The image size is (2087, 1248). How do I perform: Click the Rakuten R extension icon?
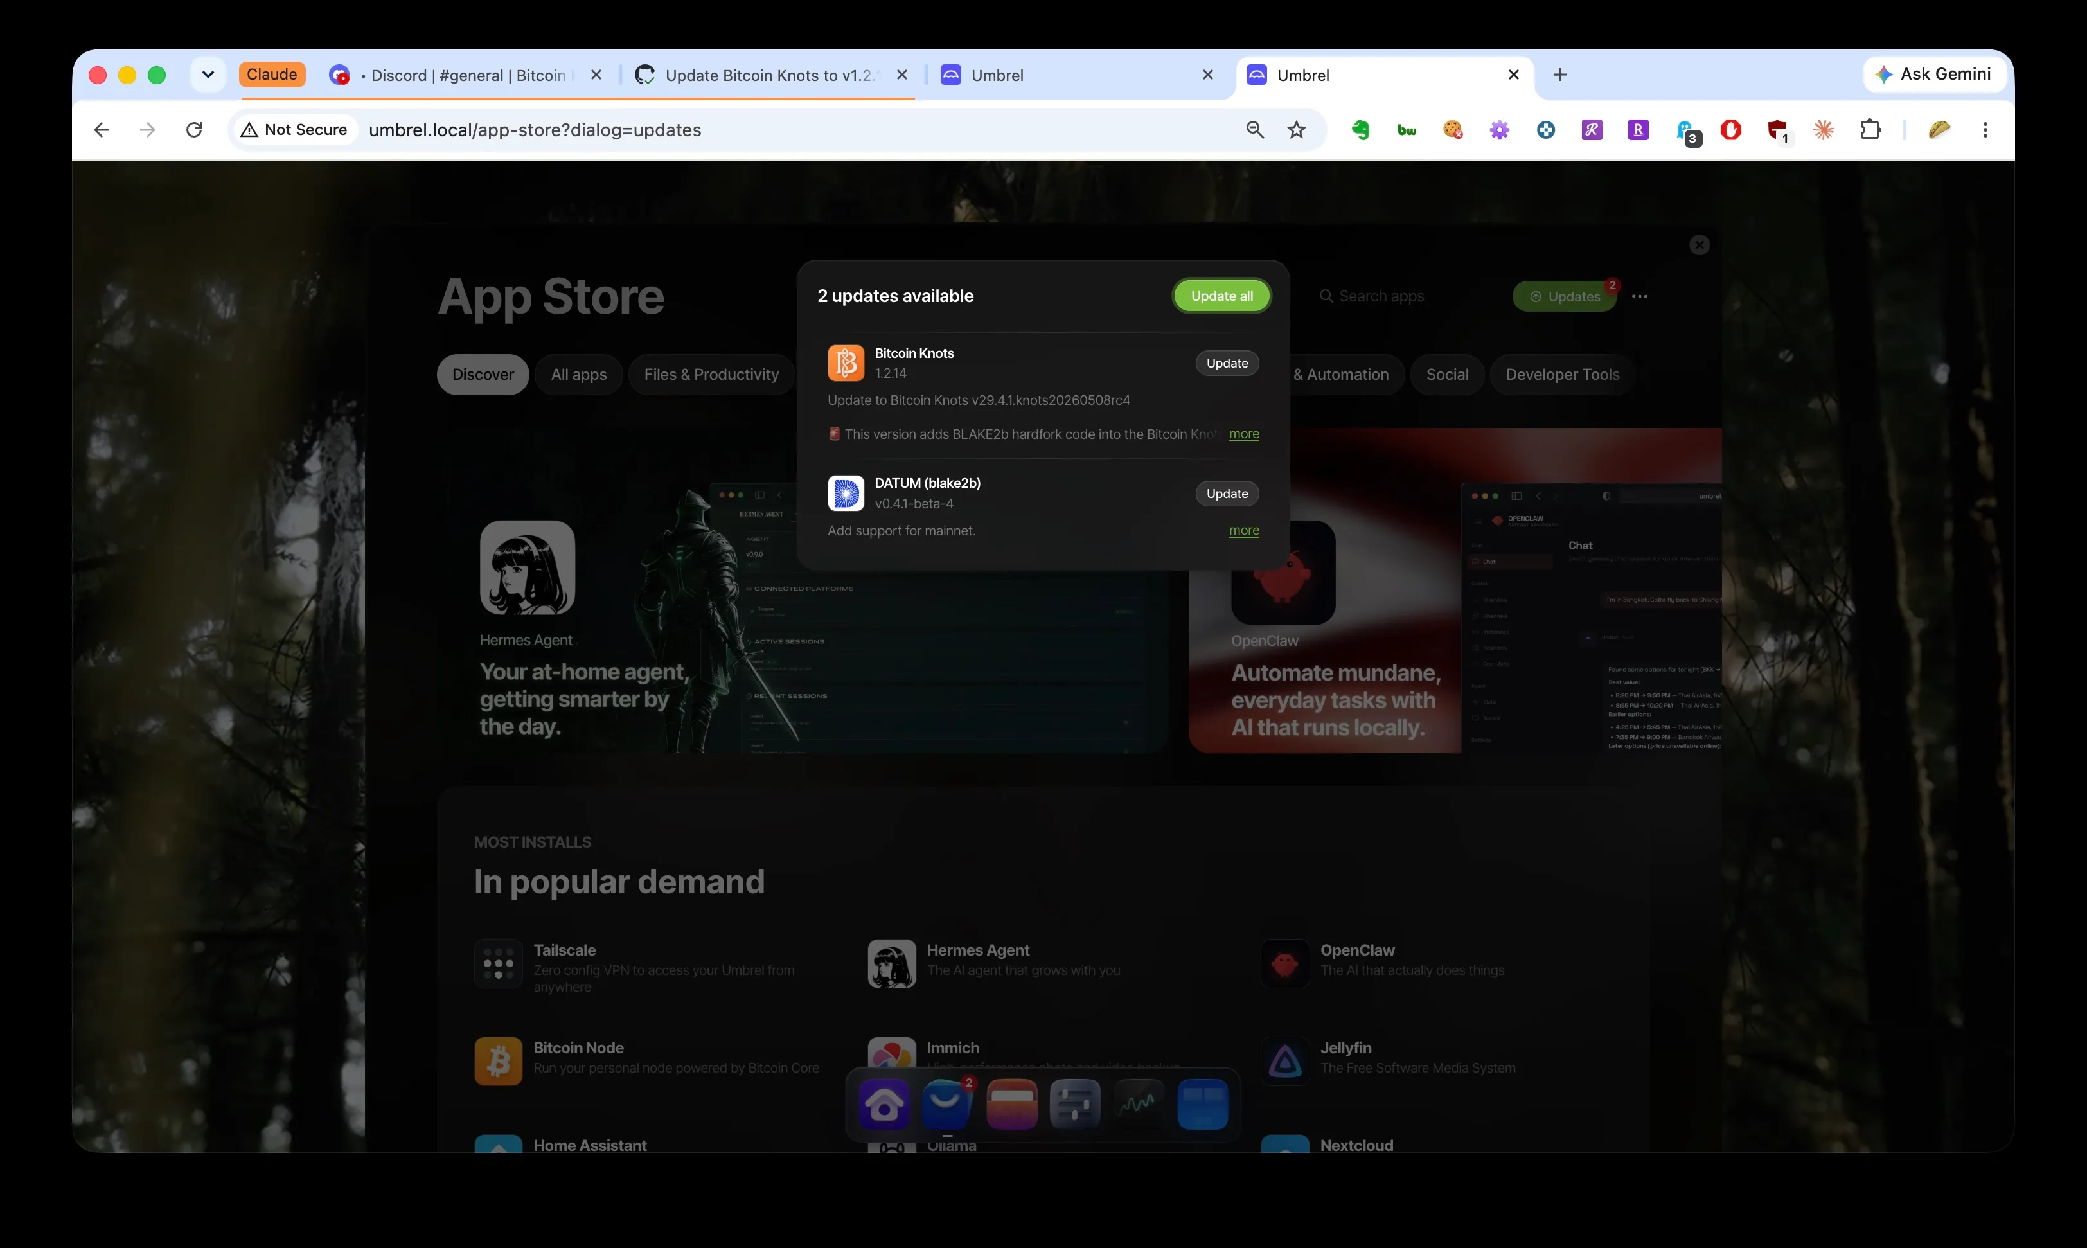point(1638,130)
